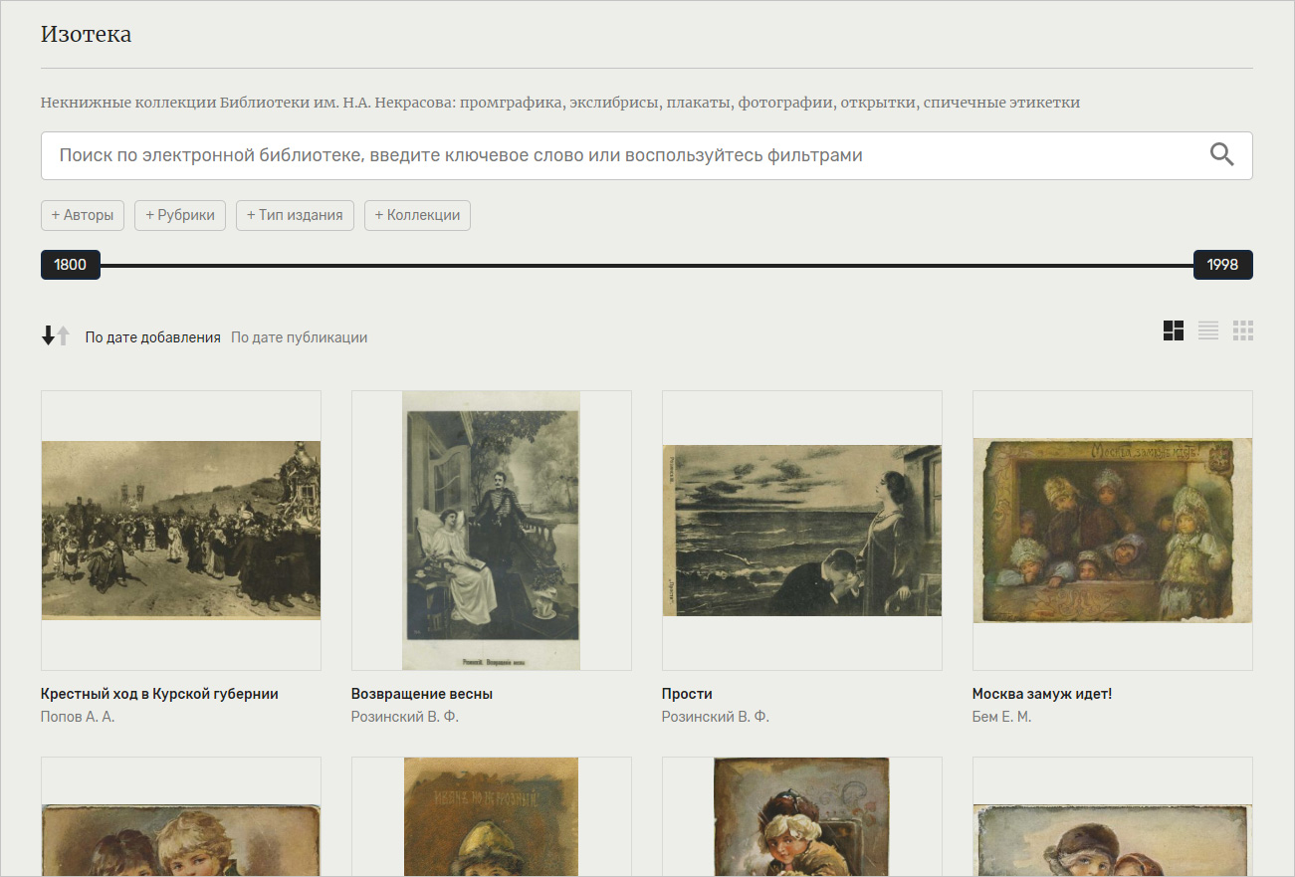Focus the library search input field

click(617, 155)
